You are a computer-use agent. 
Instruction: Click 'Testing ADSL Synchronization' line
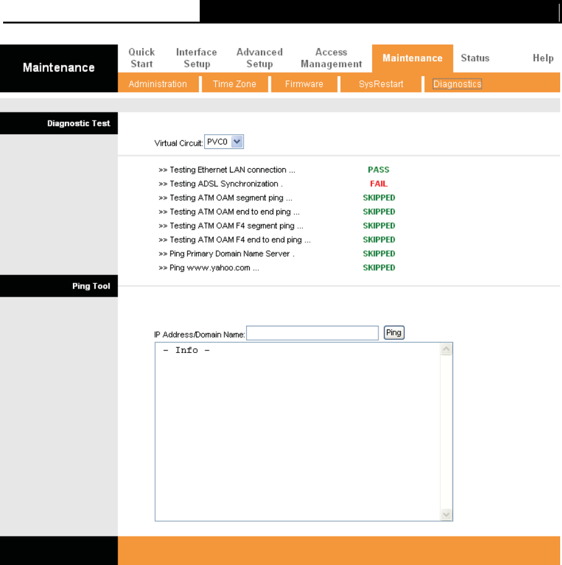[220, 184]
